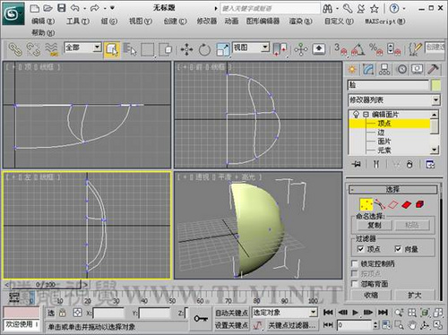
Task: Click the 自动关键点 button
Action: 231,313
